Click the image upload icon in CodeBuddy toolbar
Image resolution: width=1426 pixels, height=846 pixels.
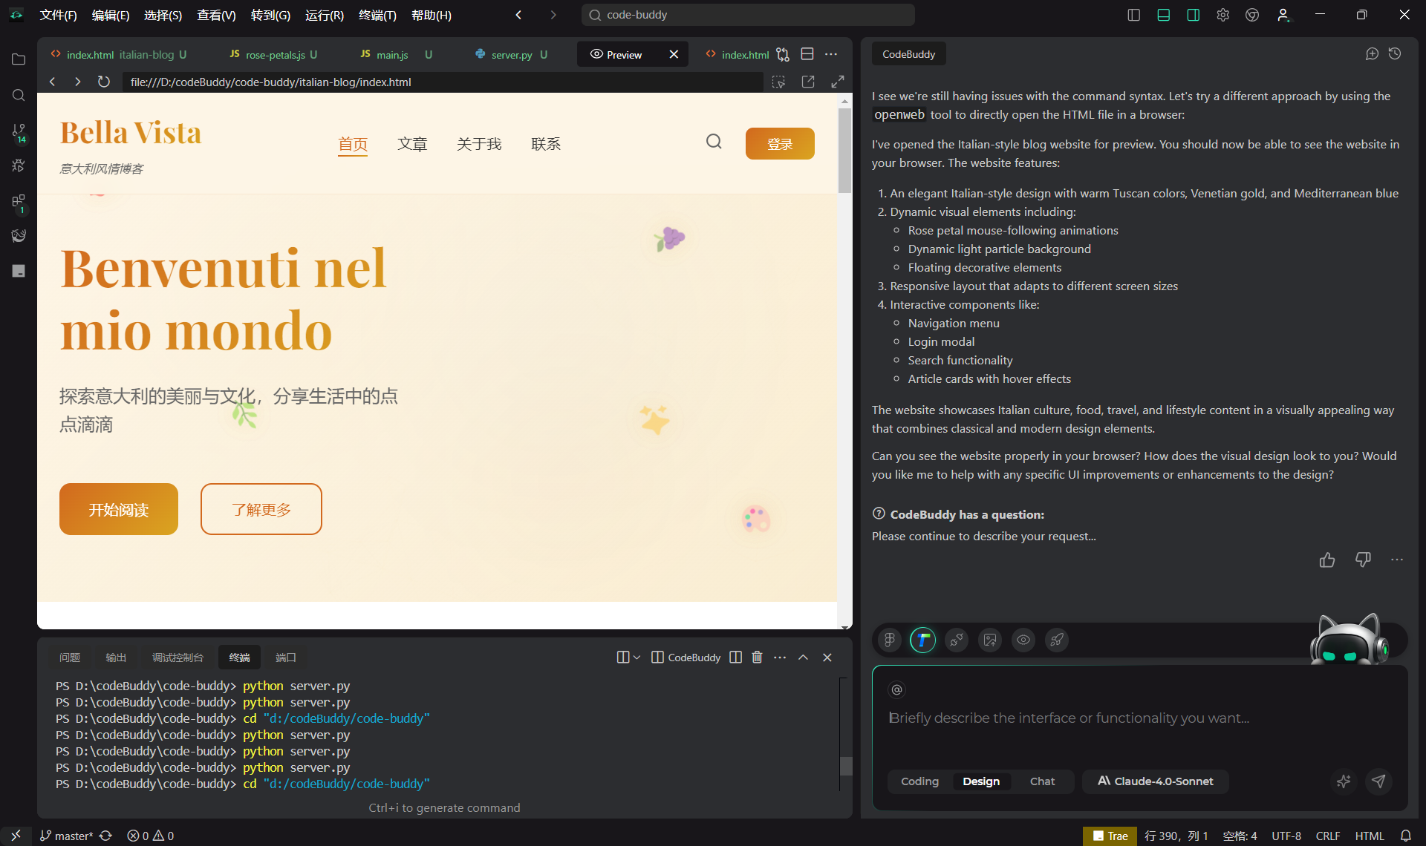coord(990,640)
